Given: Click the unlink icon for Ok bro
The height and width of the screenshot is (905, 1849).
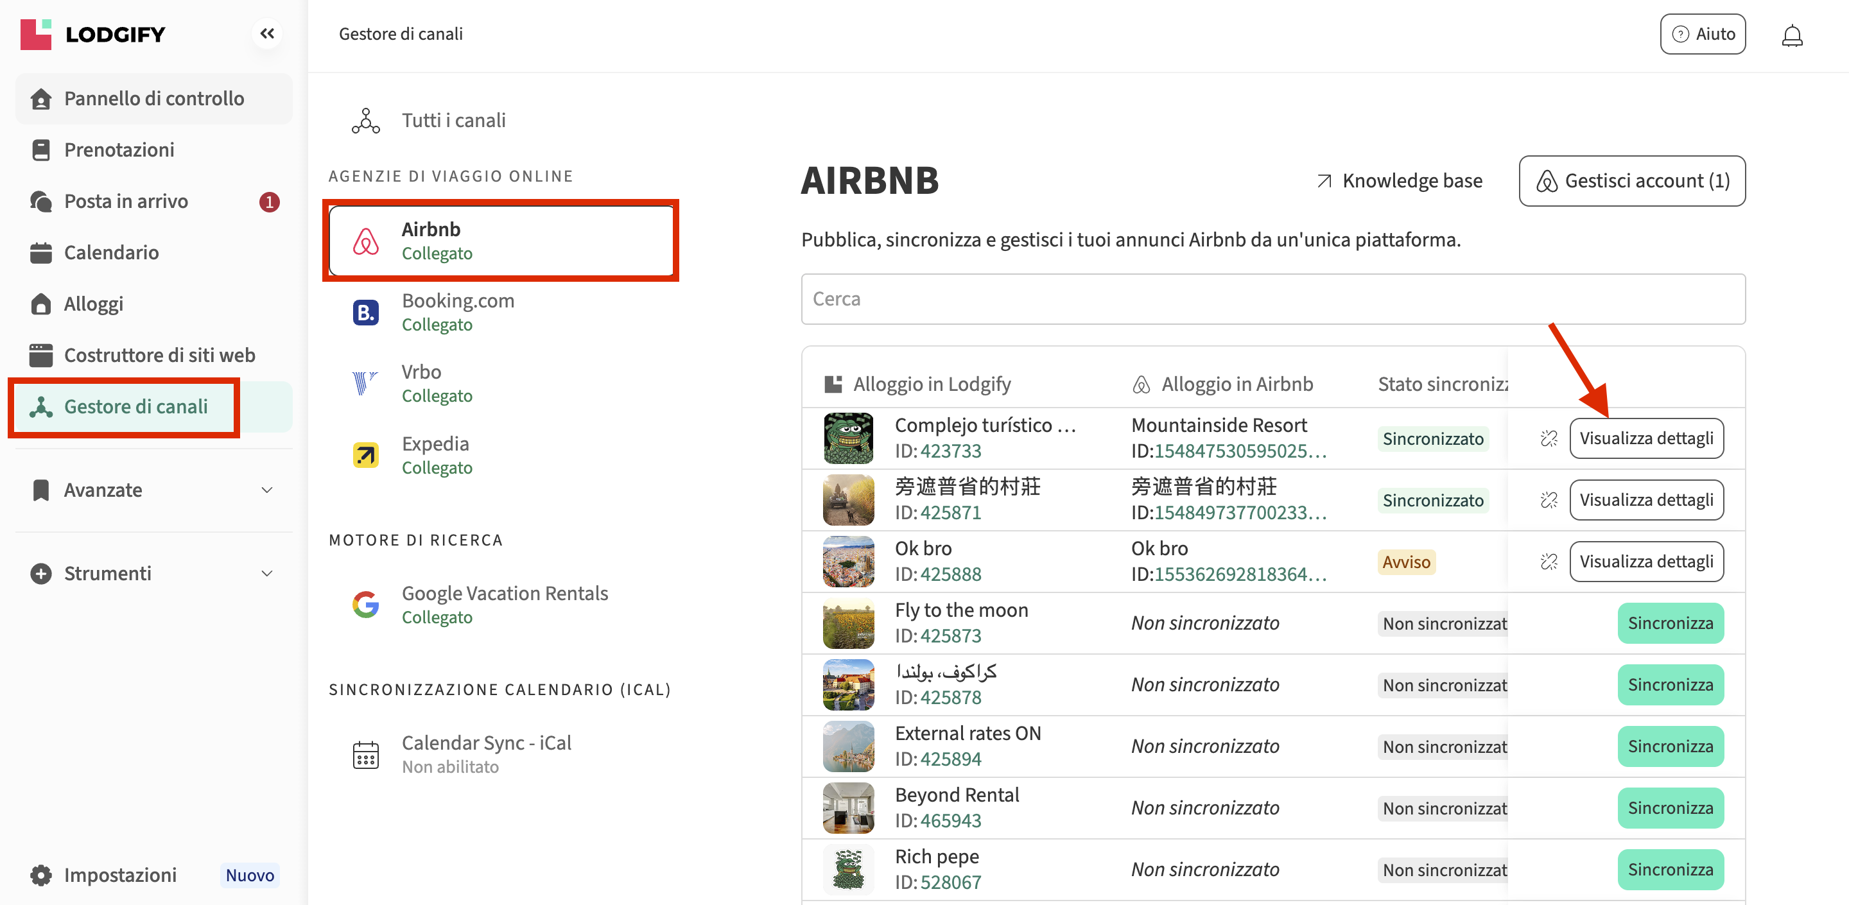Looking at the screenshot, I should (x=1549, y=562).
